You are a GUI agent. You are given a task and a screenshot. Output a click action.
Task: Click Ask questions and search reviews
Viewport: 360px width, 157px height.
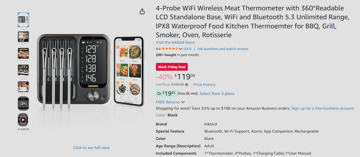pos(223,49)
